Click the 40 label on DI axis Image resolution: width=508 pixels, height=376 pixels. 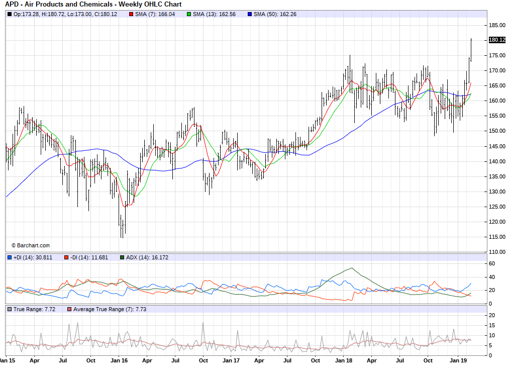pos(492,277)
